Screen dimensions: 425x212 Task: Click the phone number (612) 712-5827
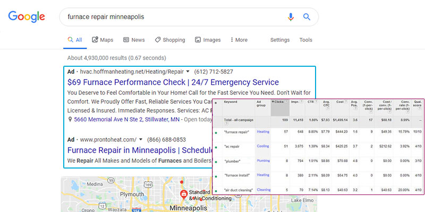pyautogui.click(x=214, y=72)
